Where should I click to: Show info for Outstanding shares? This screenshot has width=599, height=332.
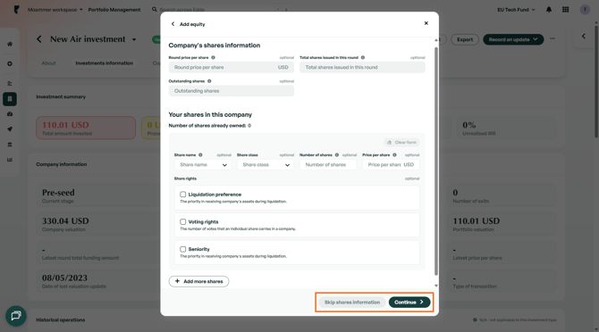pyautogui.click(x=209, y=81)
